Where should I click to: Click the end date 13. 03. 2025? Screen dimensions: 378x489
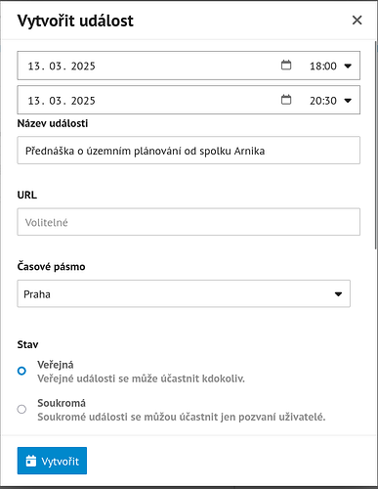[x=62, y=101]
